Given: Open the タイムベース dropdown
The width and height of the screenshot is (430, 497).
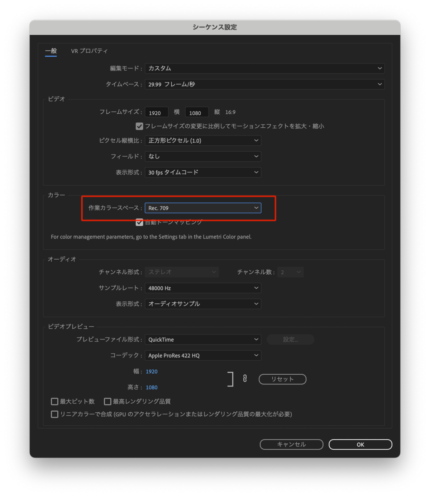Looking at the screenshot, I should click(264, 84).
